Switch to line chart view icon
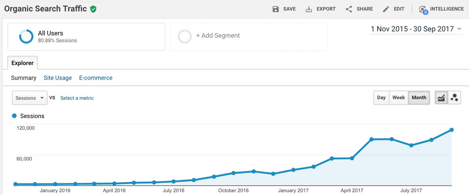Image resolution: width=469 pixels, height=195 pixels. 441,97
